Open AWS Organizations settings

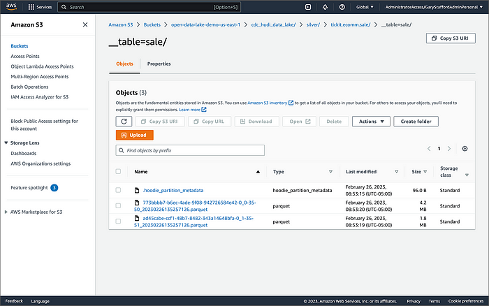(41, 163)
